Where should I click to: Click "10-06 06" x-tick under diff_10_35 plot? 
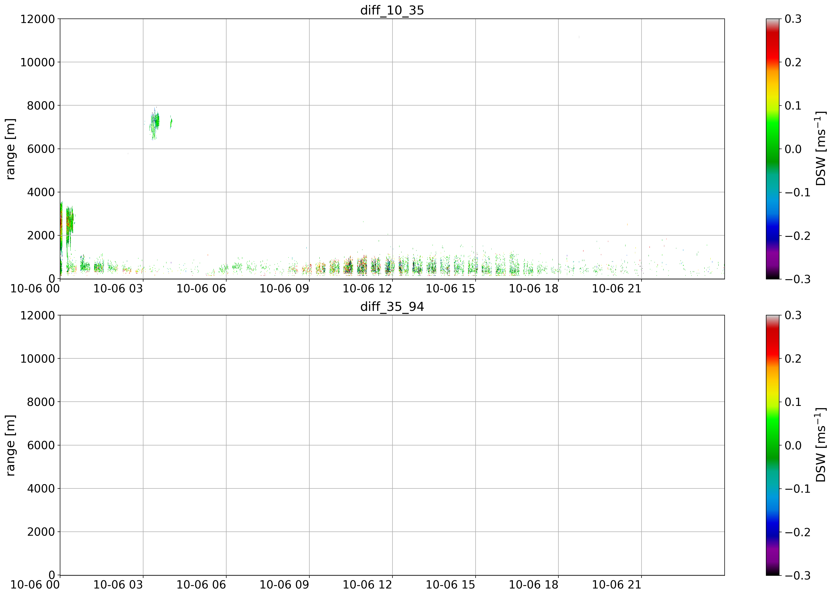pos(201,288)
